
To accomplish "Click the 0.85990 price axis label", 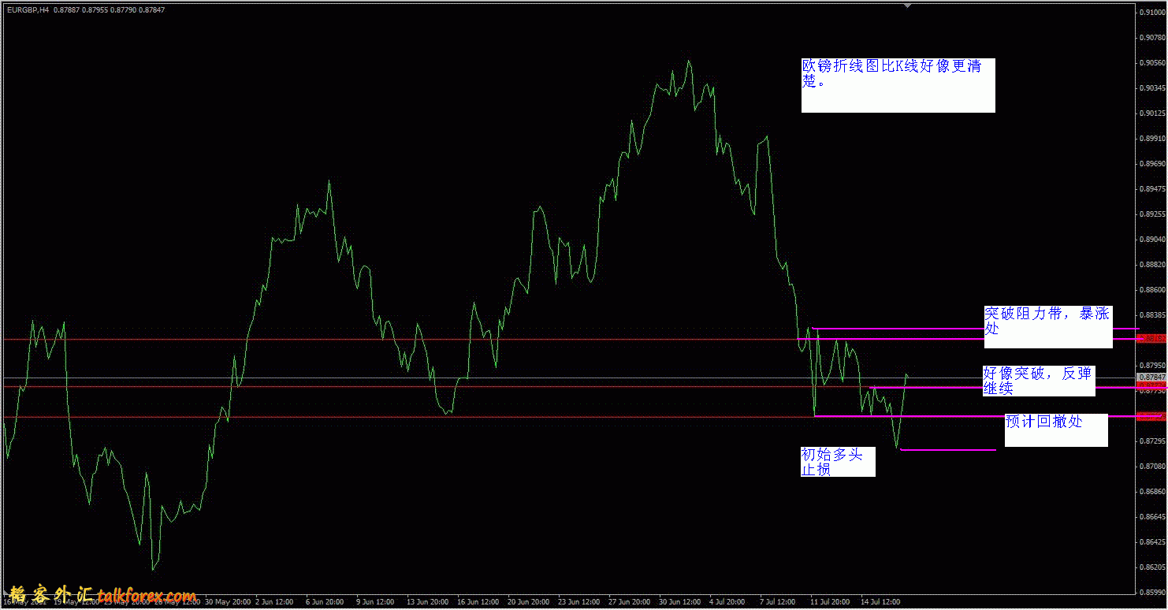I will pyautogui.click(x=1151, y=592).
